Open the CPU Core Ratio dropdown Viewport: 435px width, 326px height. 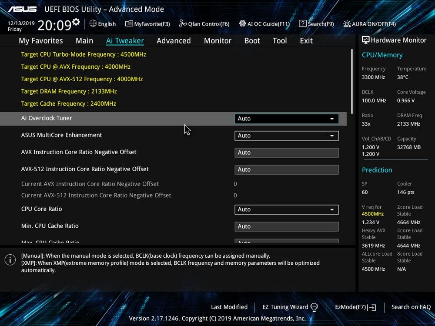tap(286, 210)
